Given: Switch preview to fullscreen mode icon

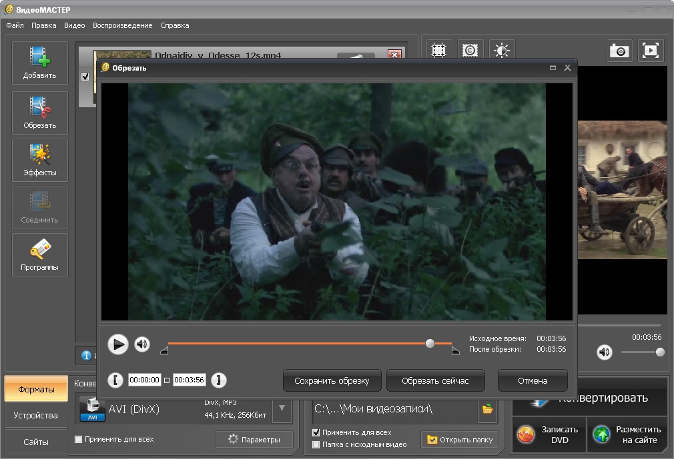Looking at the screenshot, I should point(651,51).
